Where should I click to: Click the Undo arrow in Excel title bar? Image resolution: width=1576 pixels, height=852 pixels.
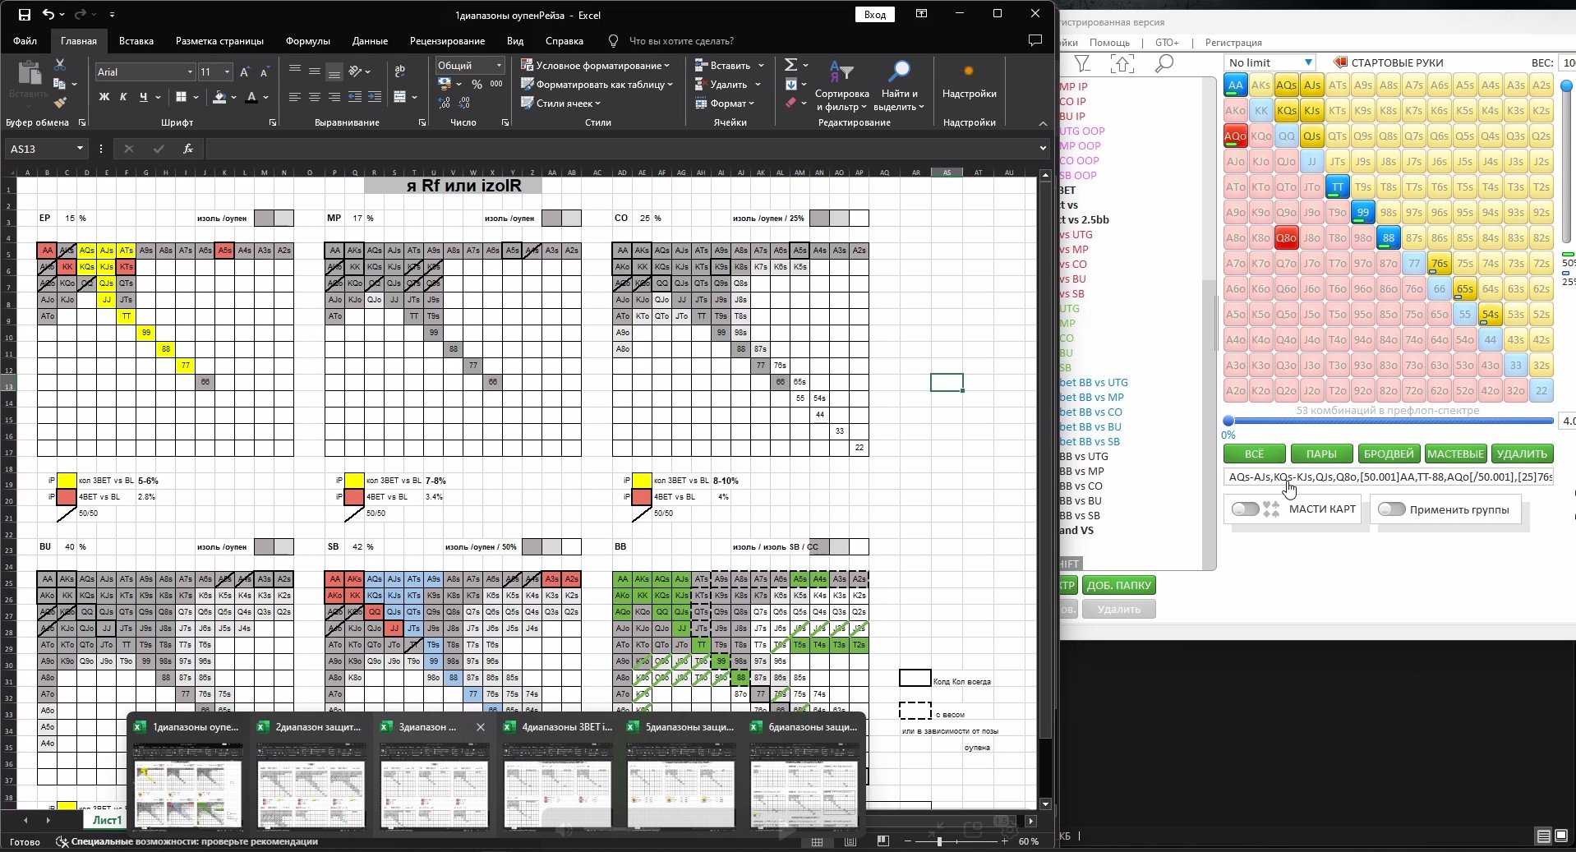tap(48, 14)
